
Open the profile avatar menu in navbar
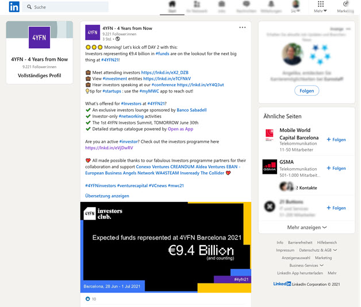(x=295, y=7)
